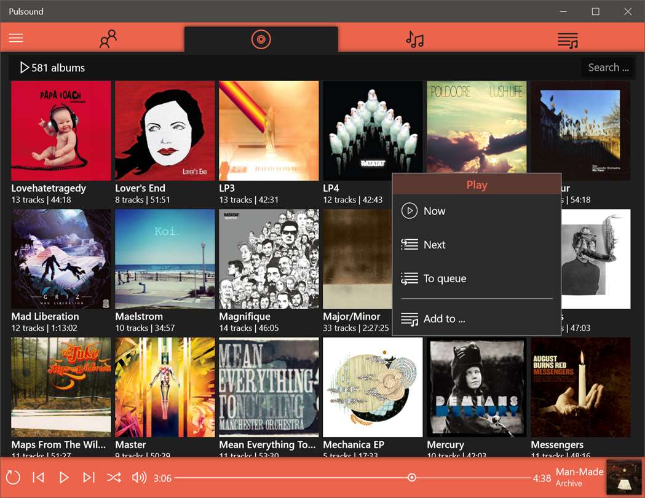This screenshot has width=645, height=498.
Task: Click the play-next list icon
Action: click(x=410, y=244)
